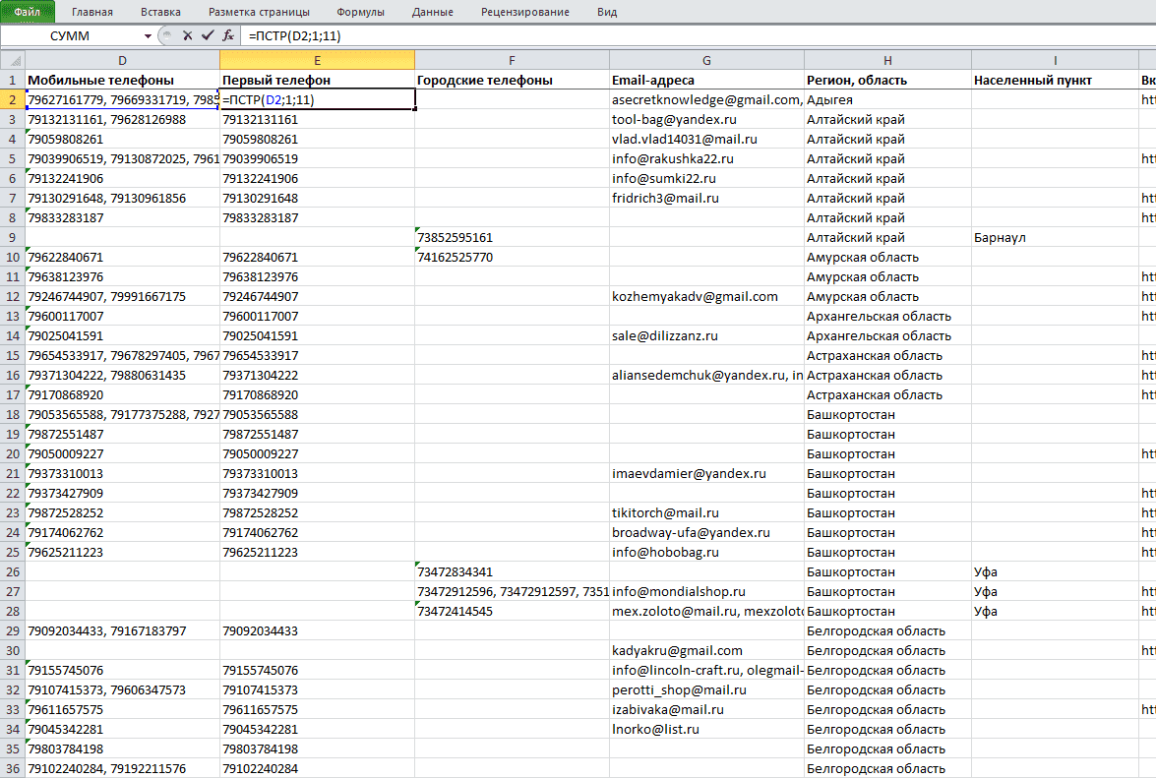Click the Email-адреса header cell

[x=706, y=81]
